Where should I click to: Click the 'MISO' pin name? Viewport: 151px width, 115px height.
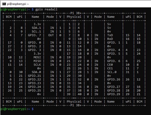(37, 61)
